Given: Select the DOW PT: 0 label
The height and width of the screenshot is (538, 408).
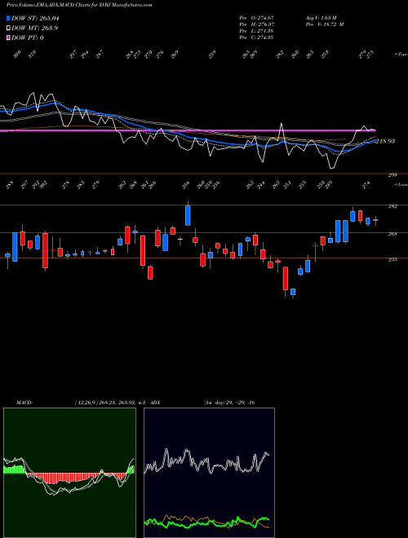Looking at the screenshot, I should pos(28,37).
